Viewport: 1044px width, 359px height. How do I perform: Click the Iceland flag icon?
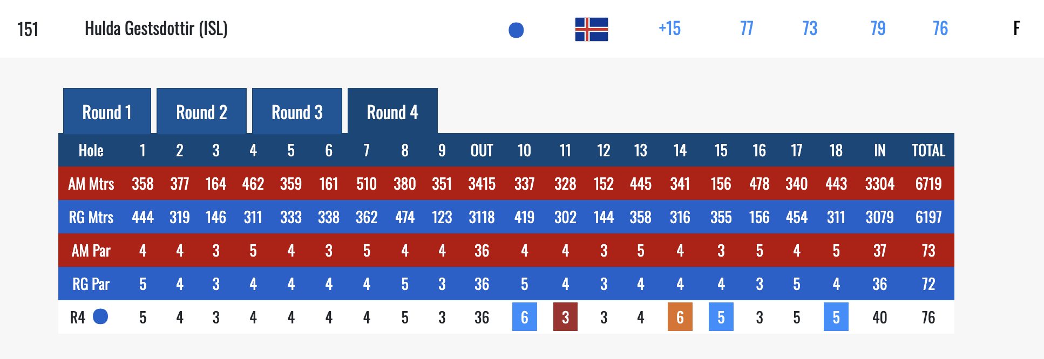tap(591, 29)
